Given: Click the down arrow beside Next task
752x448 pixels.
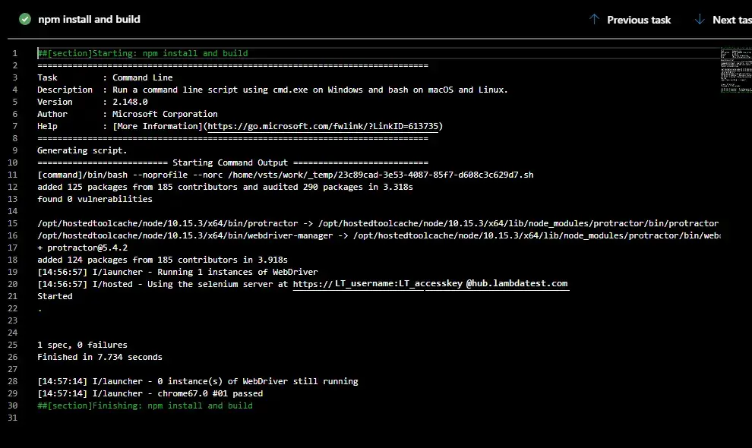Looking at the screenshot, I should pos(700,19).
